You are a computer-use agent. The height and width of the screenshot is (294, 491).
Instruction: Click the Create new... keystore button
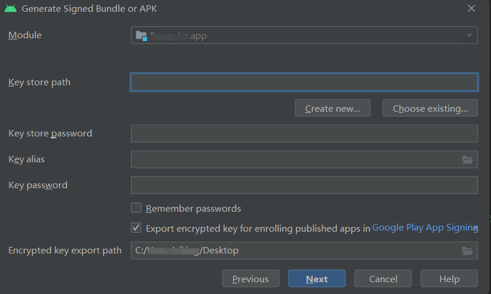click(332, 108)
